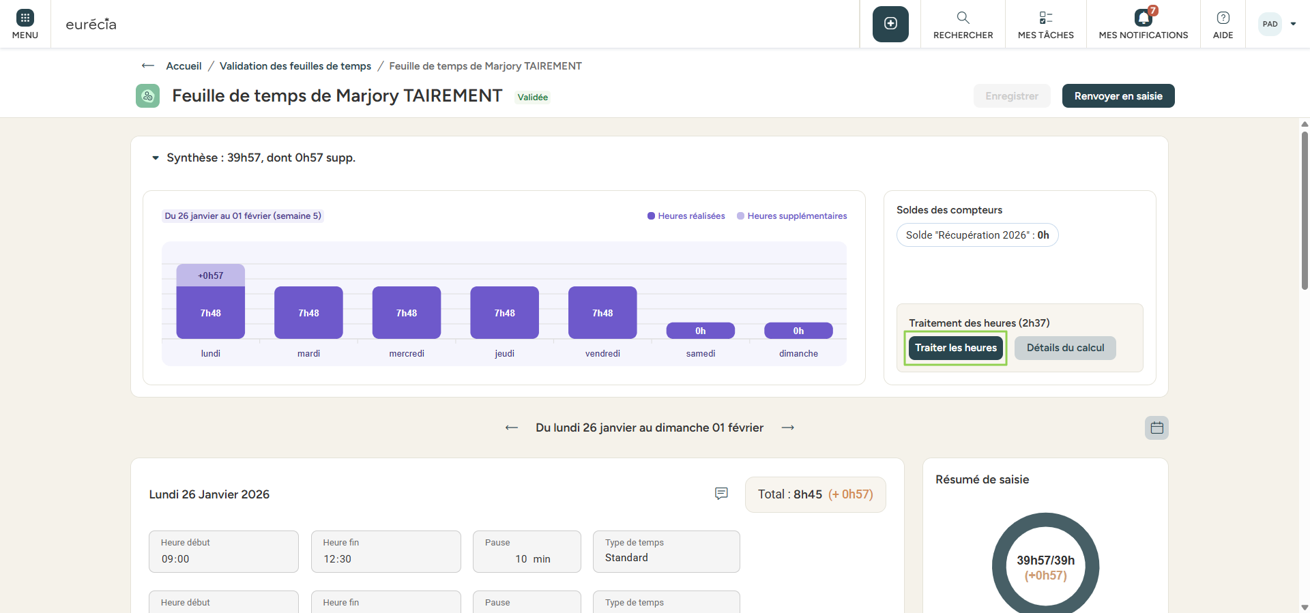
Task: Open the Rechercher search icon
Action: coord(963,18)
